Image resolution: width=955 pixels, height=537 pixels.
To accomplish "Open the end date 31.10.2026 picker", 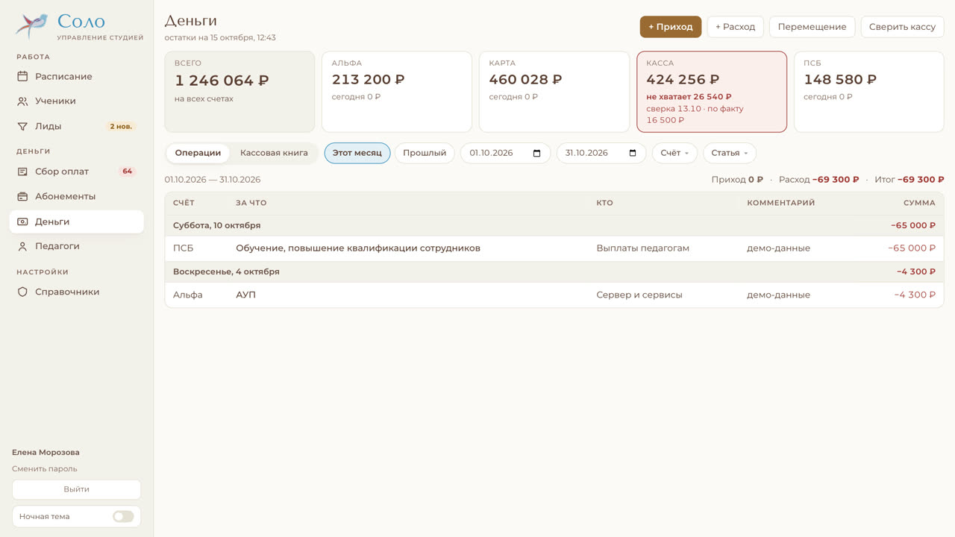I will pos(601,153).
